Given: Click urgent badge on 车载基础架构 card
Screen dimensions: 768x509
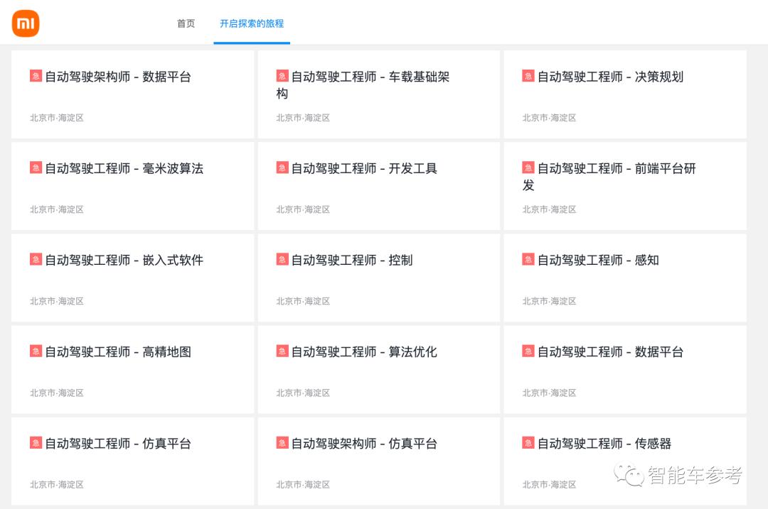Looking at the screenshot, I should [282, 76].
